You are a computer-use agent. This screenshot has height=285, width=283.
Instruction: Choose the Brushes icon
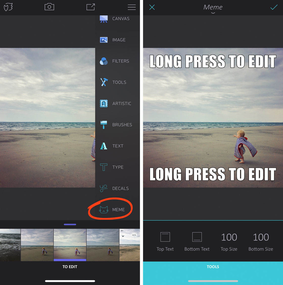point(104,125)
